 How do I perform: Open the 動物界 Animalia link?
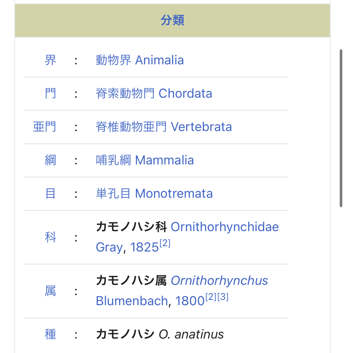(x=140, y=60)
